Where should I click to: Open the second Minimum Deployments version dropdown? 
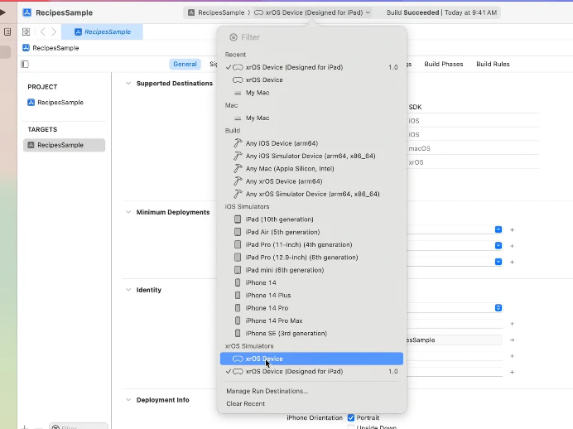498,246
